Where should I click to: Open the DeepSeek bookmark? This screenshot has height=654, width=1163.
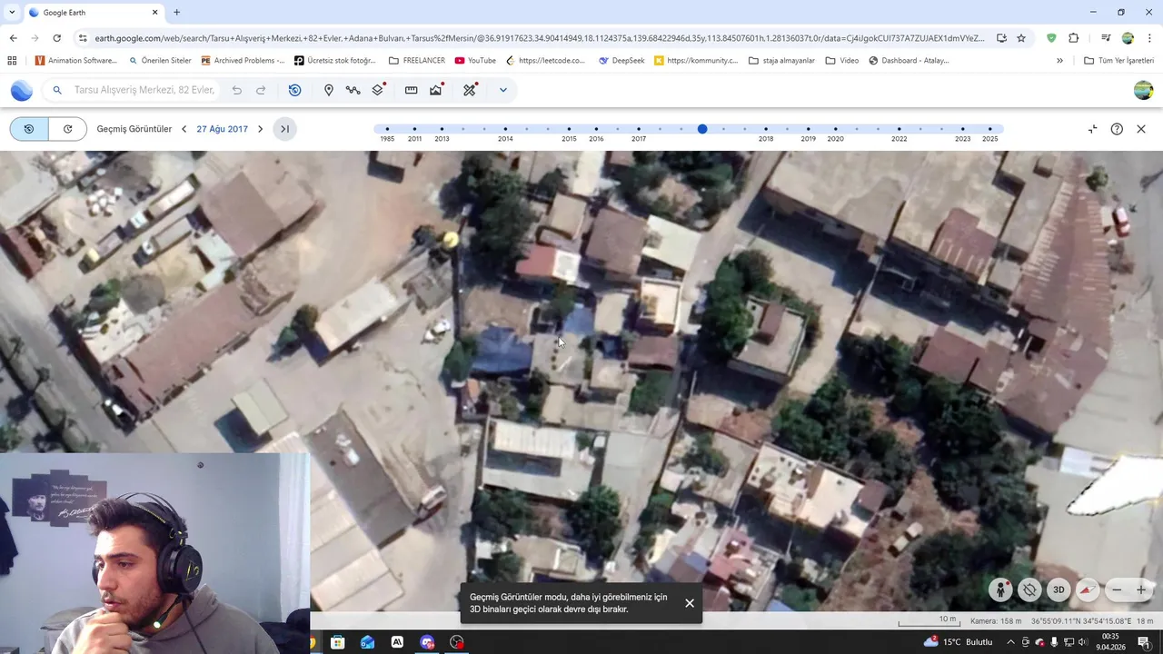[622, 61]
